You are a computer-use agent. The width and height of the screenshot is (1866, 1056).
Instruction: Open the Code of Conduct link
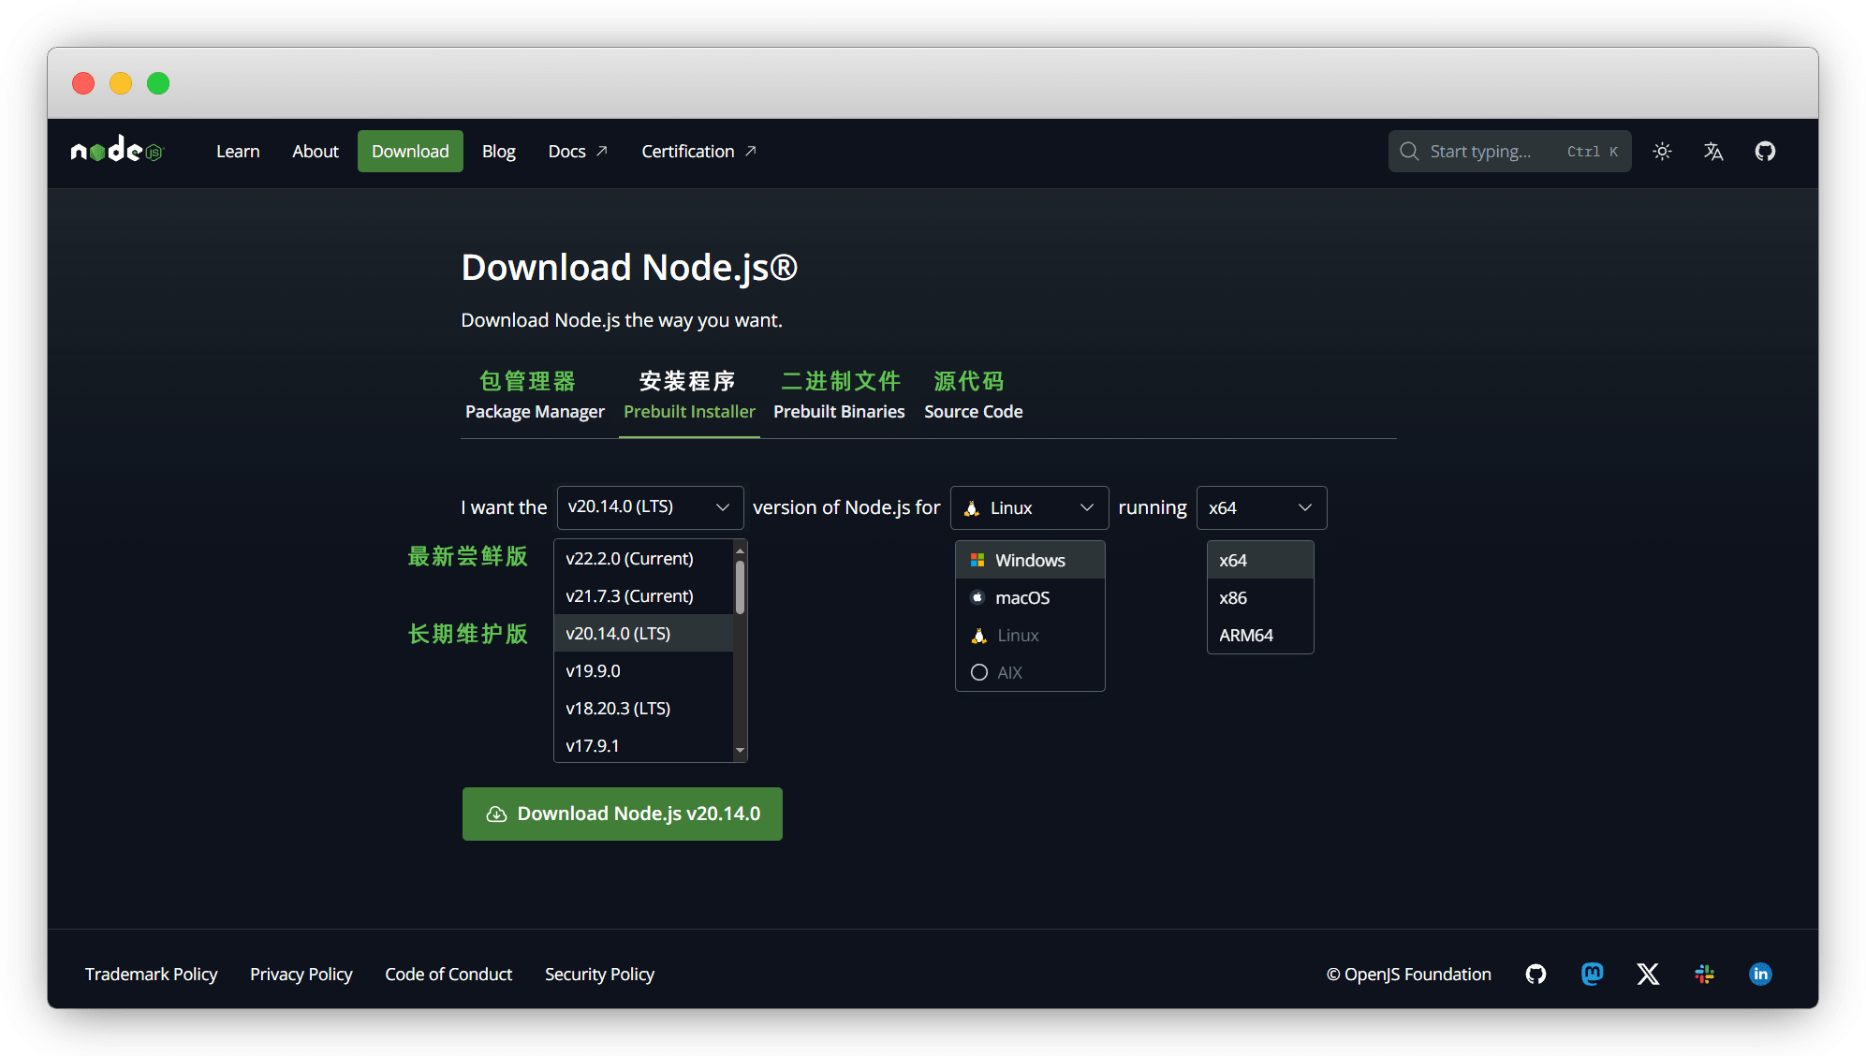tap(448, 974)
